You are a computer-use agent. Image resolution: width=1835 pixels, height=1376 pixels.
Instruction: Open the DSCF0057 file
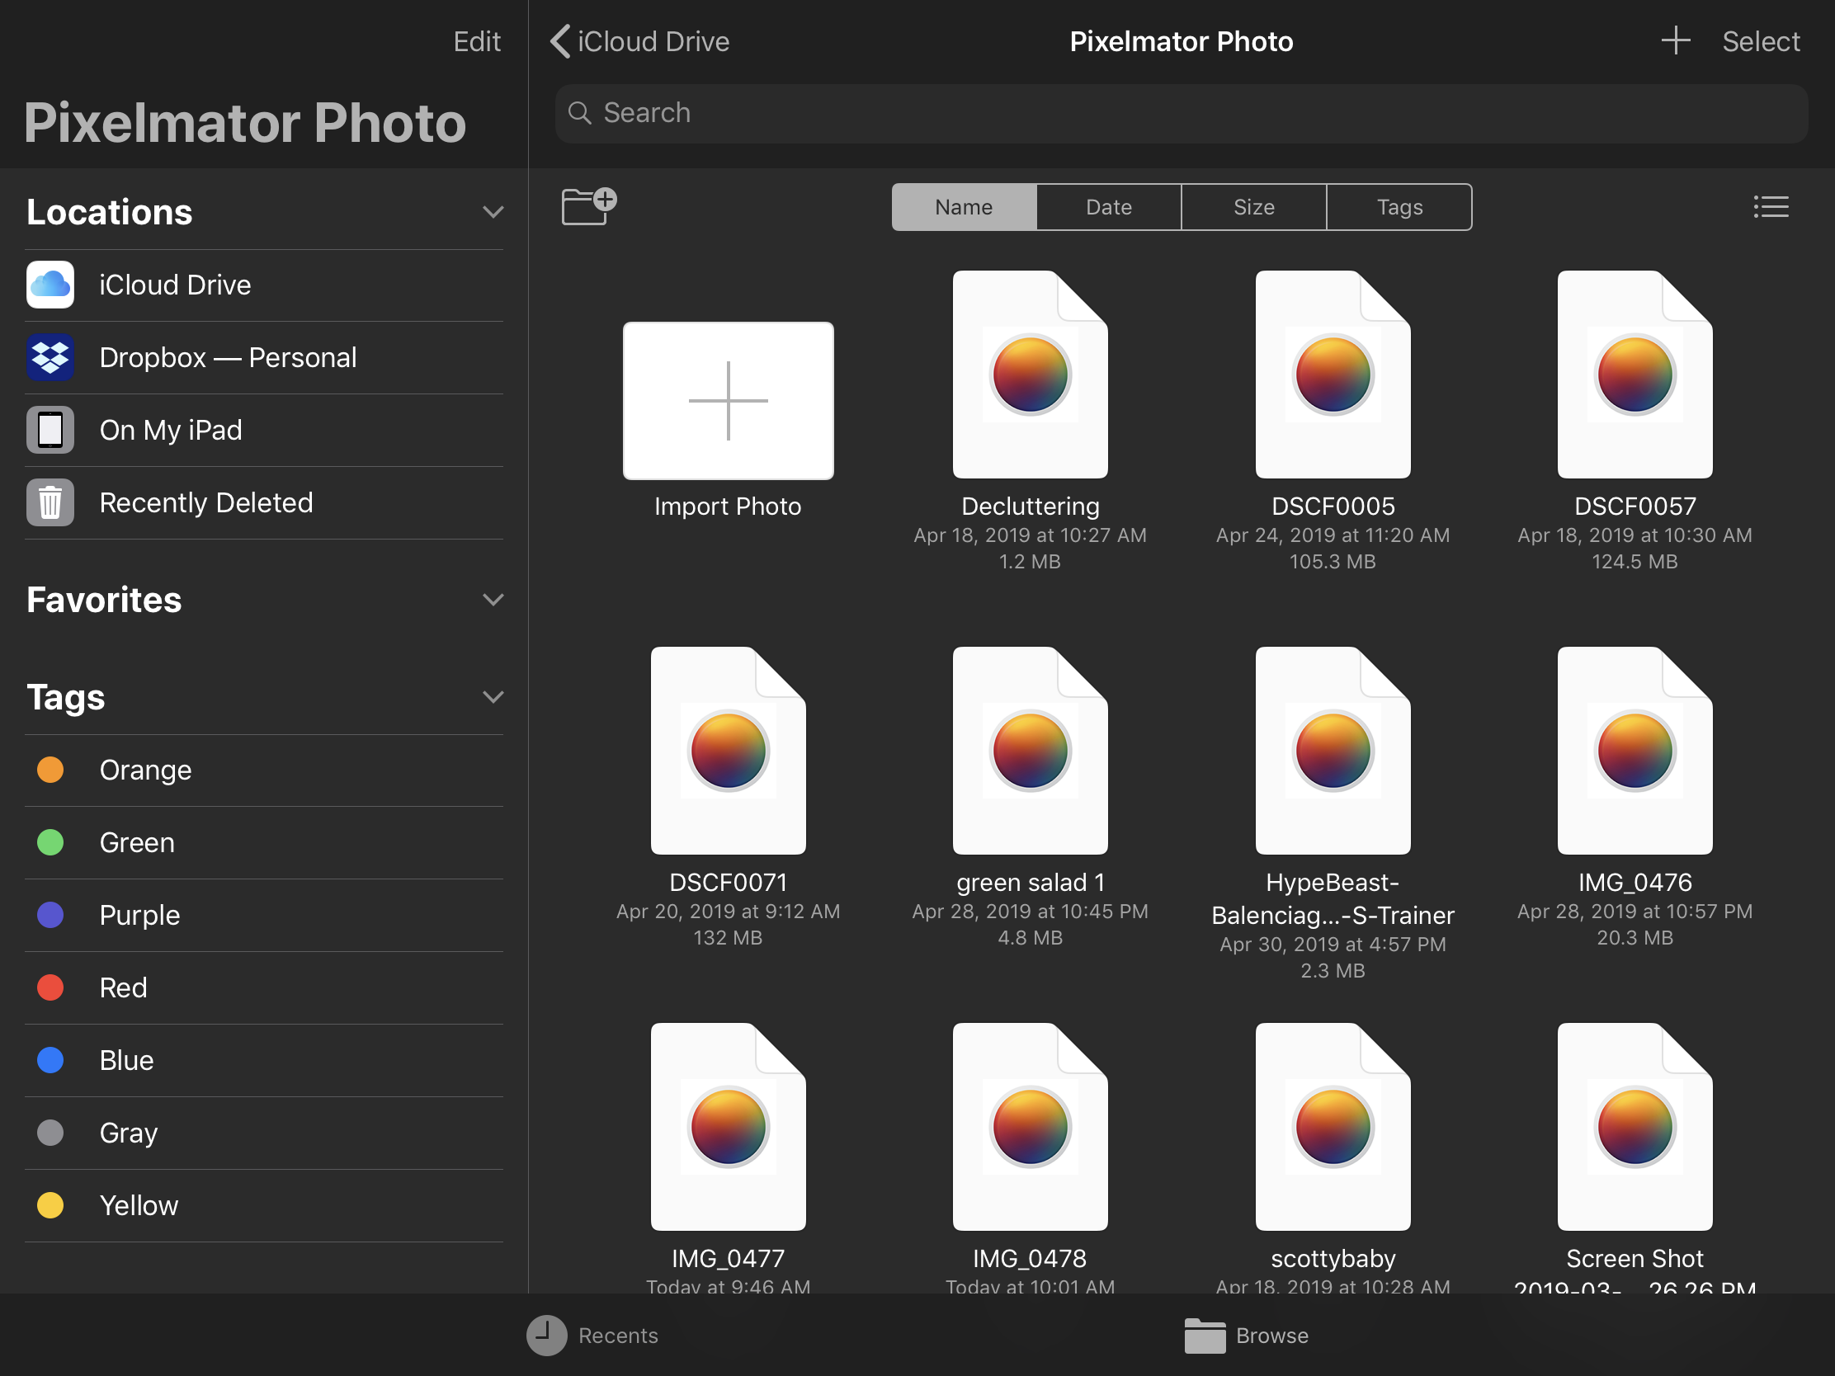(x=1635, y=374)
